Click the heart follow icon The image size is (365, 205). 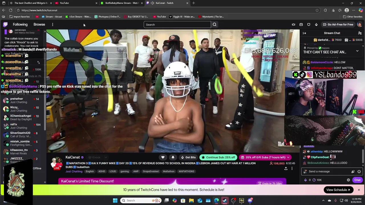(x=163, y=157)
